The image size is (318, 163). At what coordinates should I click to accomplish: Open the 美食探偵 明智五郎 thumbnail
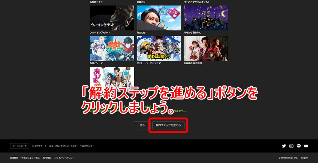[206, 49]
